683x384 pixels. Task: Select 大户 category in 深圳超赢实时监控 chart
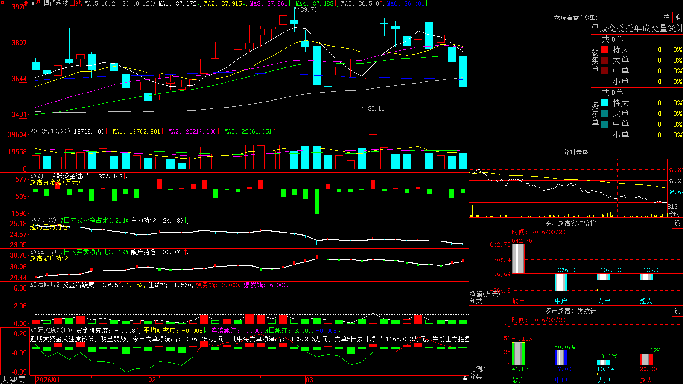(604, 301)
